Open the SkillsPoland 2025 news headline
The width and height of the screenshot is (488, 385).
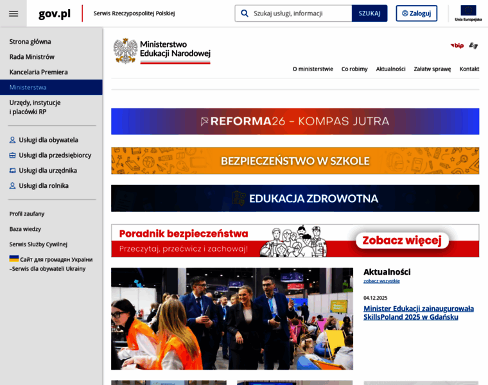[418, 312]
